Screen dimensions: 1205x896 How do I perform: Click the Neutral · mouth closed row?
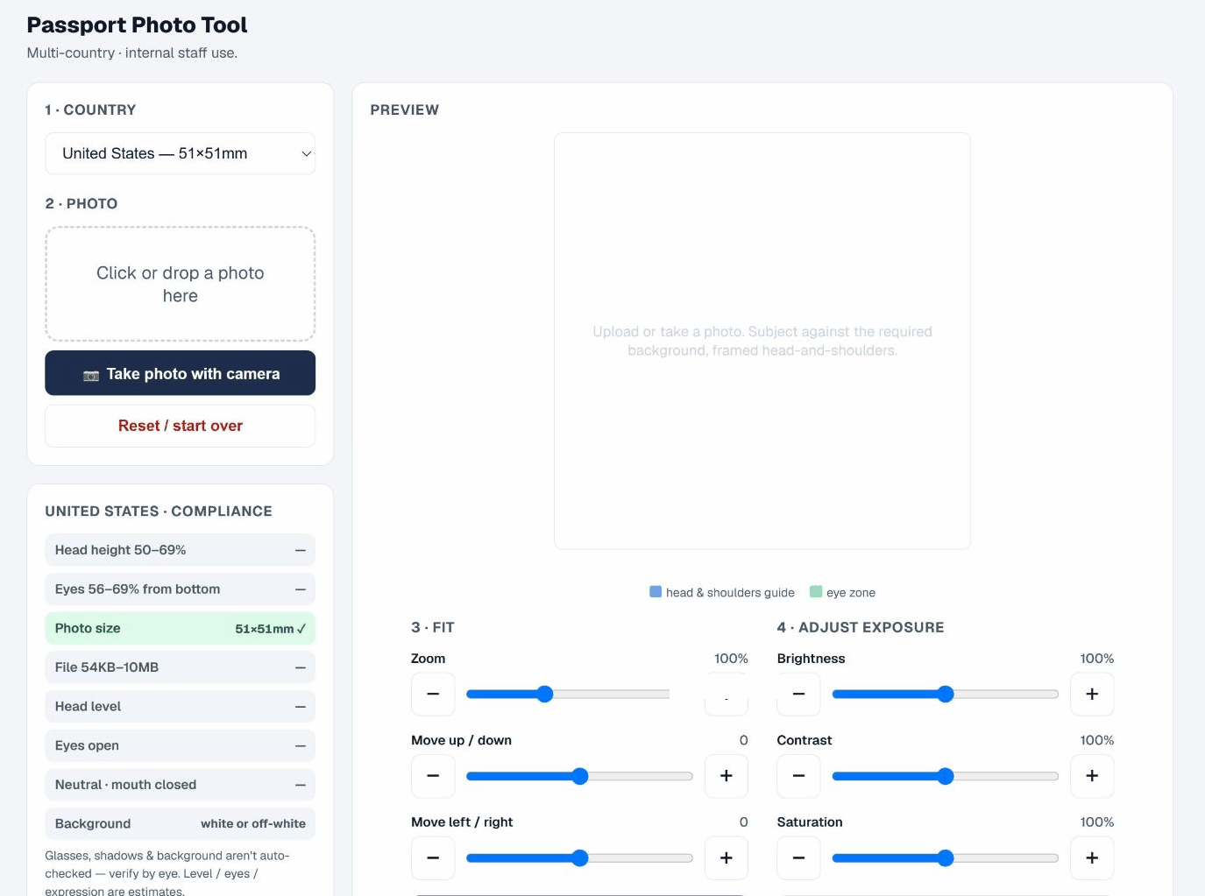click(180, 785)
